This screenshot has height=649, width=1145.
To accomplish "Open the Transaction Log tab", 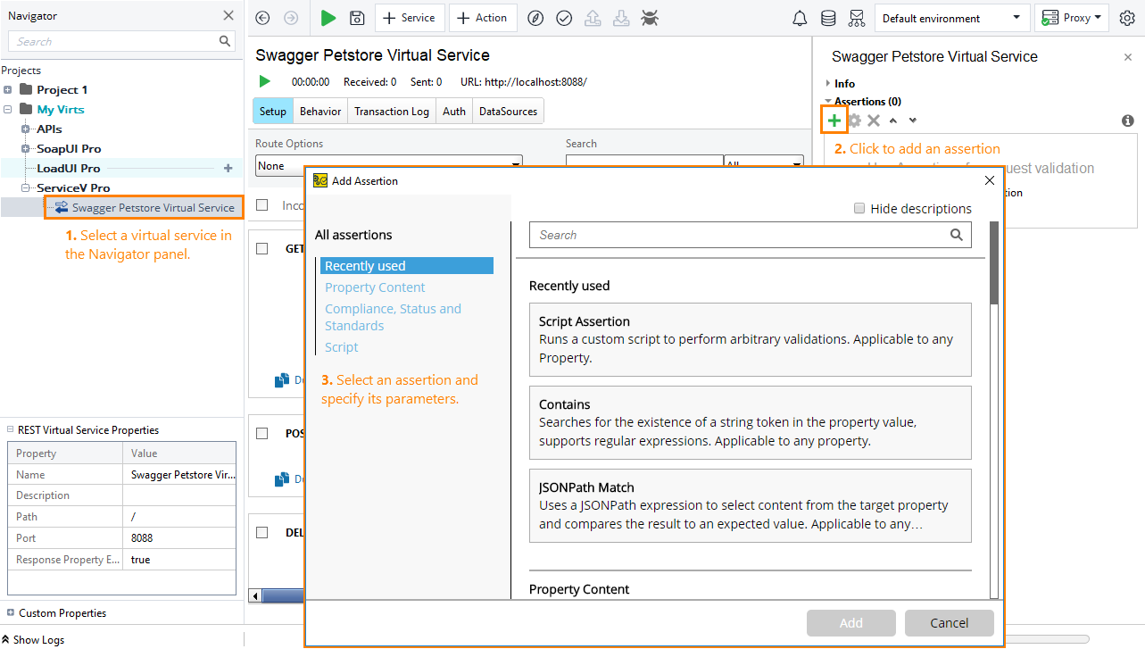I will [x=392, y=112].
